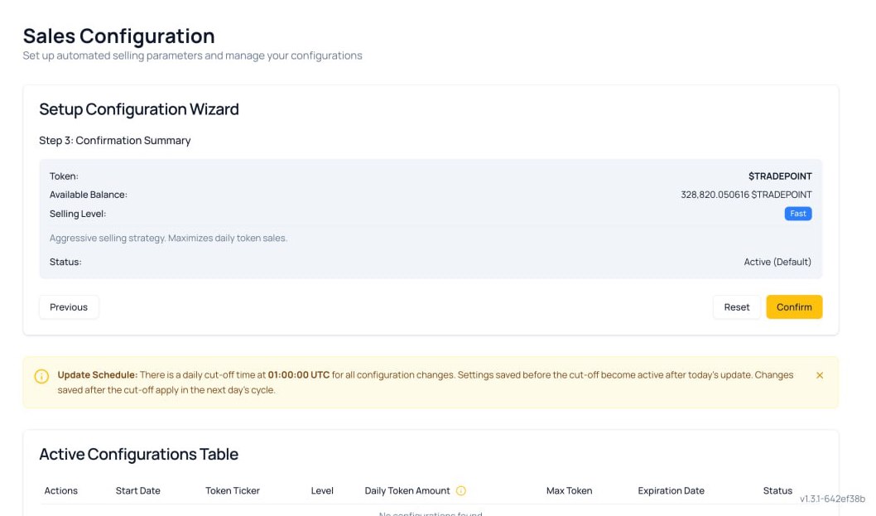This screenshot has height=516, width=876.
Task: Click the blue Fast selling level badge
Action: coord(797,214)
